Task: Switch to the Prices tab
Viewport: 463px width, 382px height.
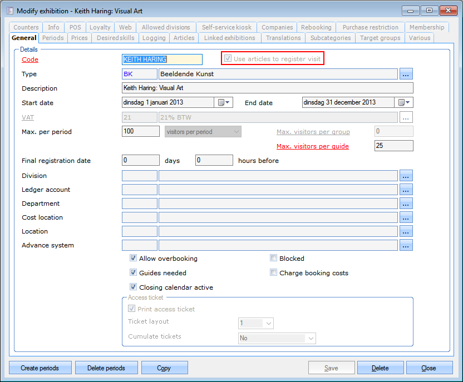Action: tap(79, 38)
